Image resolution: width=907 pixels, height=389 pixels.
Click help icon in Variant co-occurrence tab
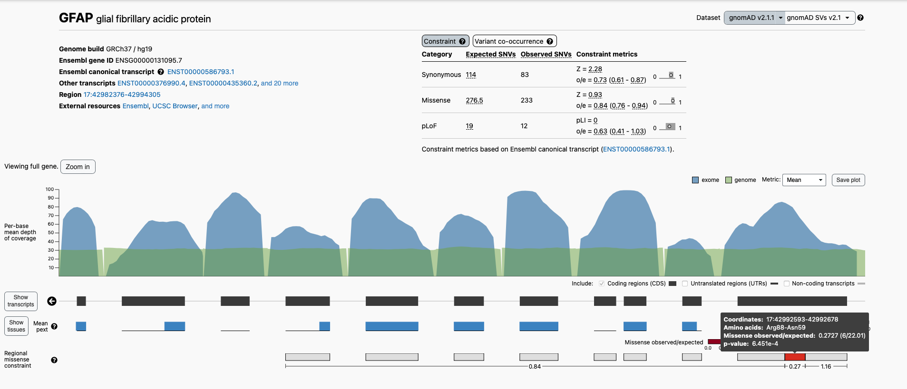tap(550, 41)
